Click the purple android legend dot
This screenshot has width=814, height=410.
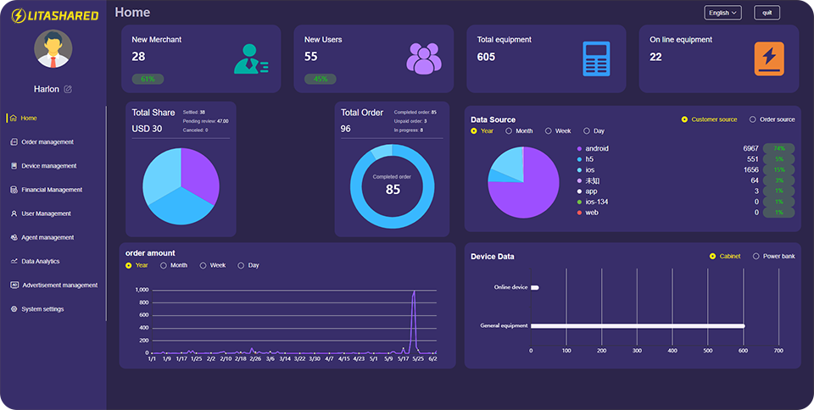coord(579,149)
